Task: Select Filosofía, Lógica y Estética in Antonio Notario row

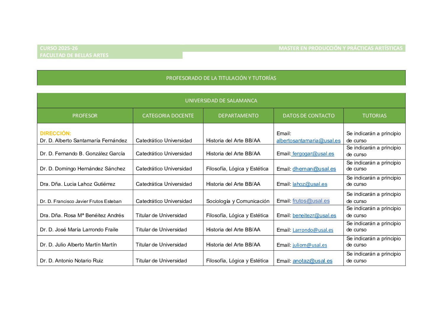Action: pyautogui.click(x=237, y=261)
